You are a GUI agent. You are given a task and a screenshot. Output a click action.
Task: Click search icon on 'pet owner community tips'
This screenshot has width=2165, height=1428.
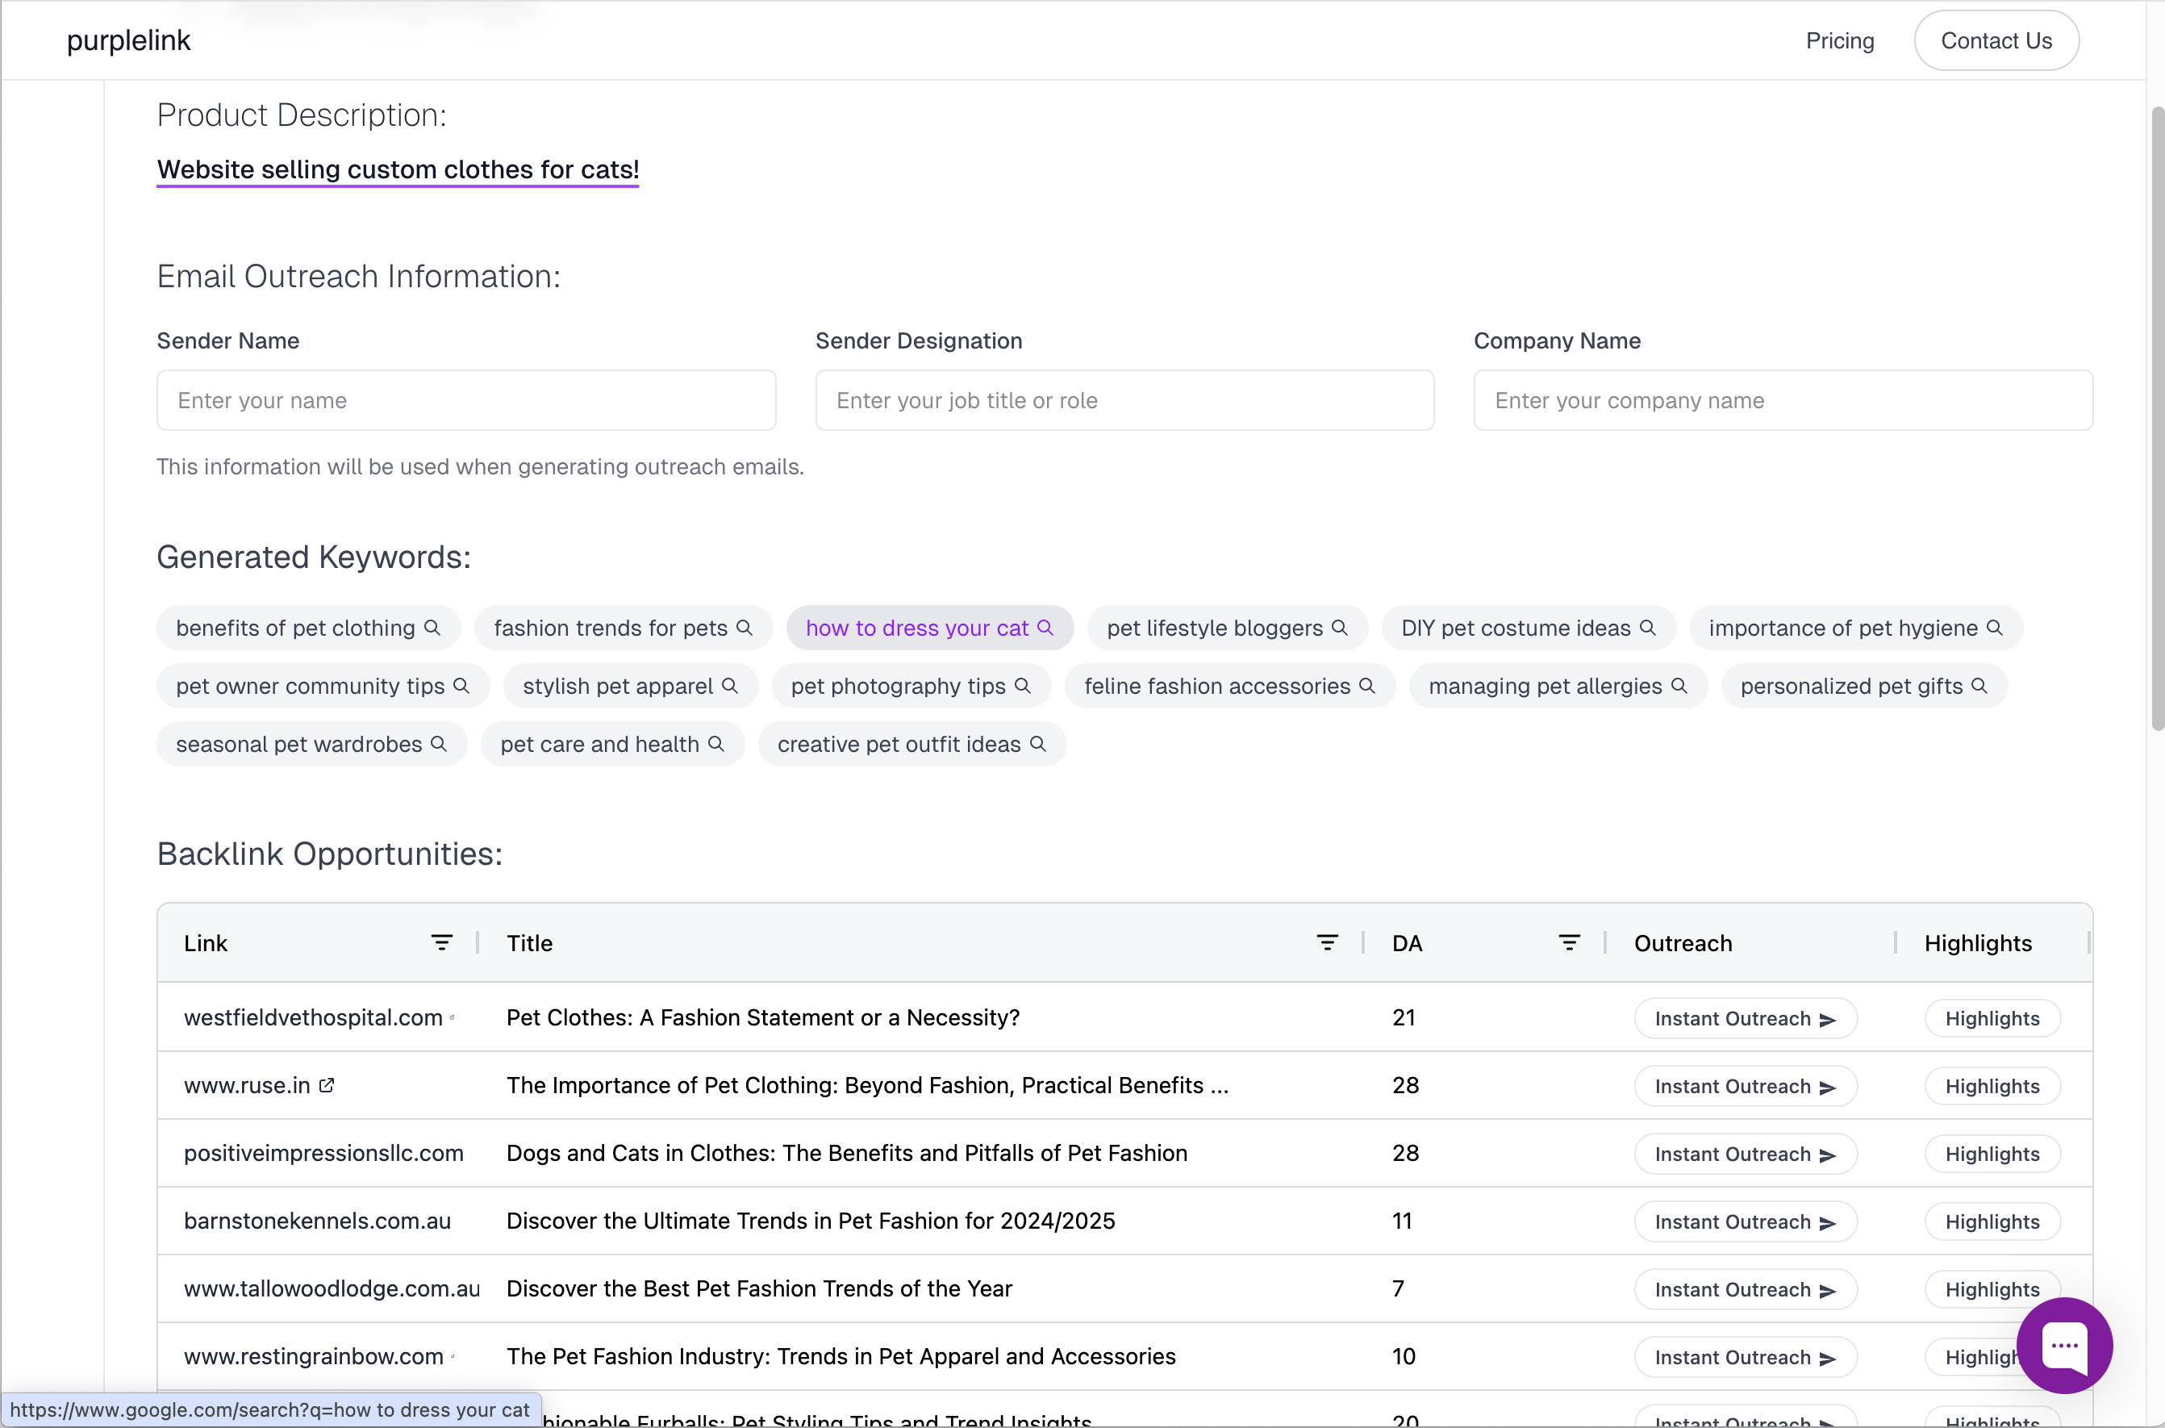point(461,686)
